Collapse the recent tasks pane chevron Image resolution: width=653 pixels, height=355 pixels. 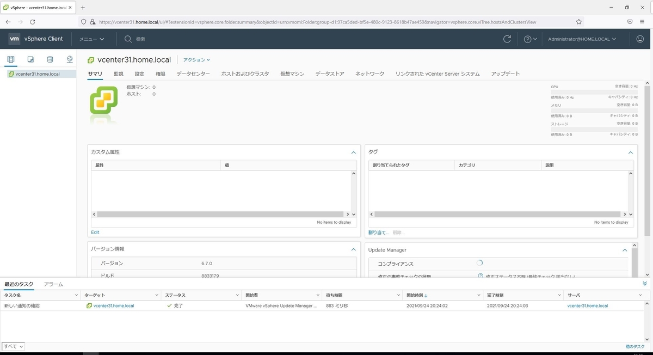[645, 284]
